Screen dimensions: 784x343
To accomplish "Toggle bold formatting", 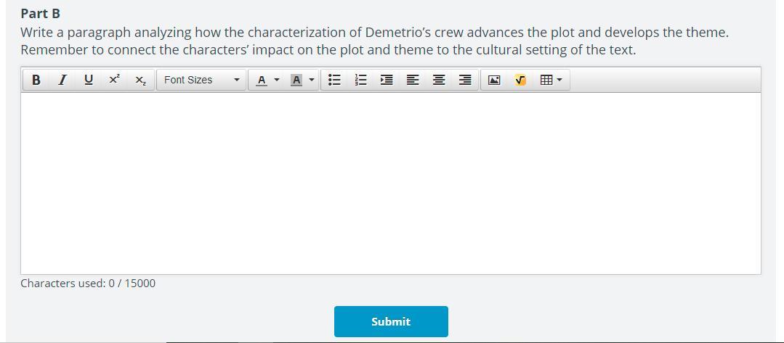I will [x=36, y=80].
